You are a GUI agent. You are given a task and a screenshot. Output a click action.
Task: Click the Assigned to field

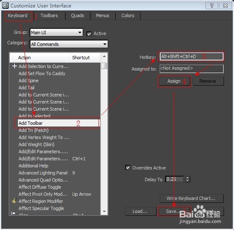click(x=191, y=68)
